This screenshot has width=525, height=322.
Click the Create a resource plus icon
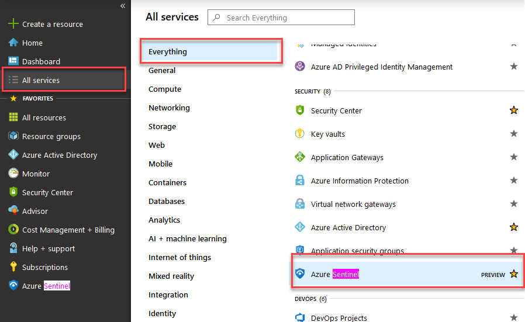click(13, 24)
